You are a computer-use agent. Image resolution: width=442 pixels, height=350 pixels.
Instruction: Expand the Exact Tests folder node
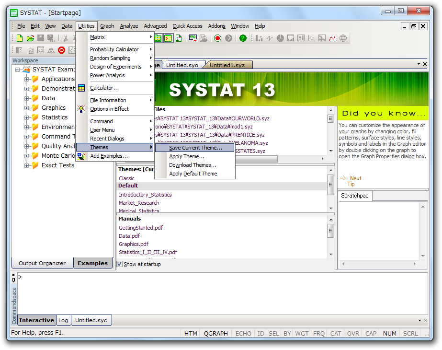click(x=26, y=166)
